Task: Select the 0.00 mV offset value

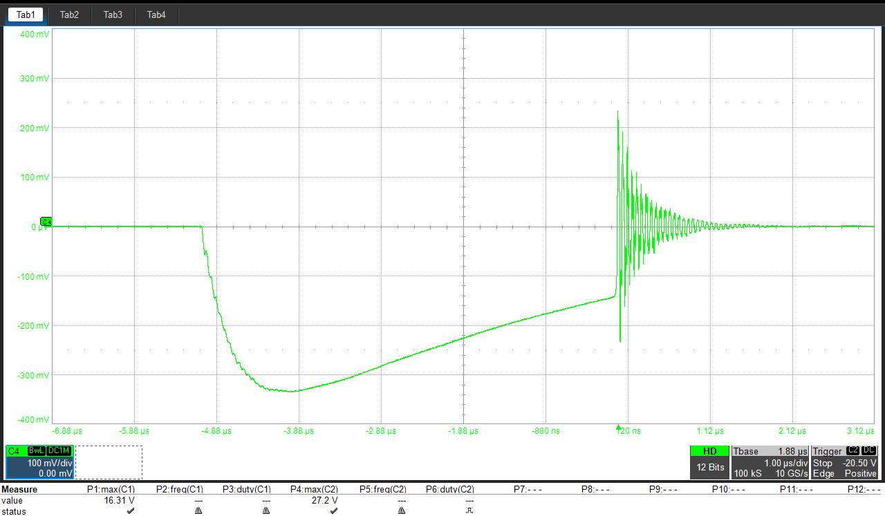Action: click(x=54, y=473)
